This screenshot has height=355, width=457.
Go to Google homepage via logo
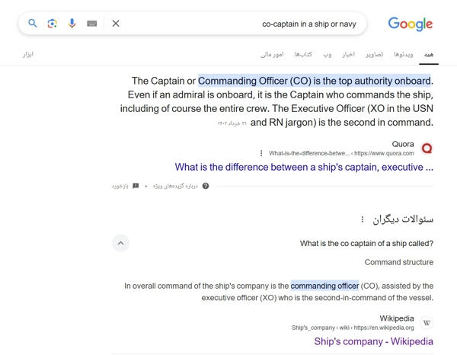point(410,24)
